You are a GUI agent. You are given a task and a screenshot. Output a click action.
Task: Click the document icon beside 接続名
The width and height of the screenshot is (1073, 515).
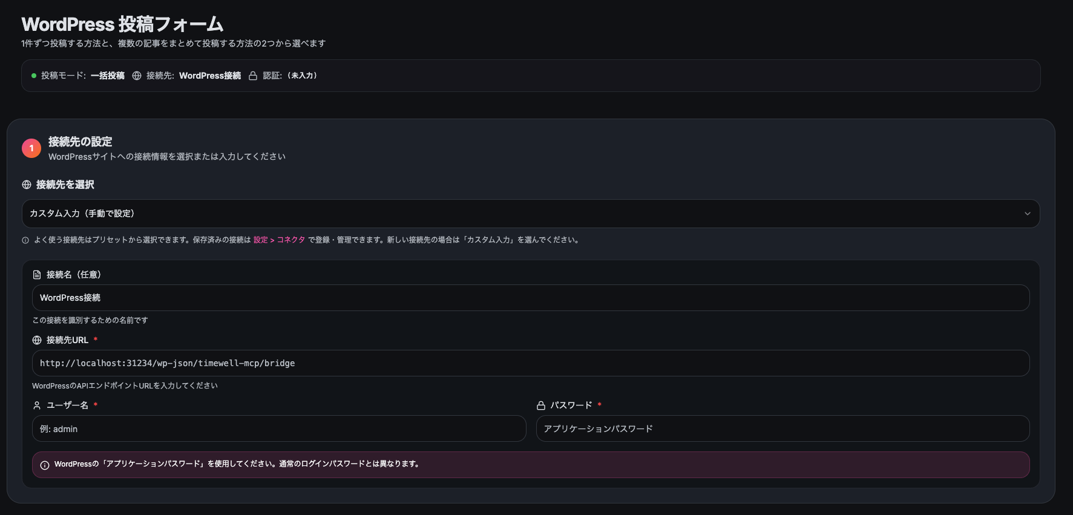pos(37,275)
